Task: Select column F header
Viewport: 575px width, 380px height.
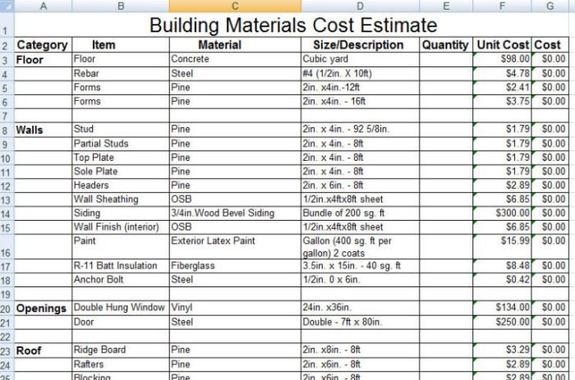Action: click(x=502, y=6)
